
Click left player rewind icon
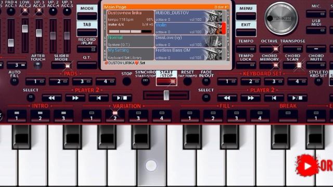tap(52, 98)
